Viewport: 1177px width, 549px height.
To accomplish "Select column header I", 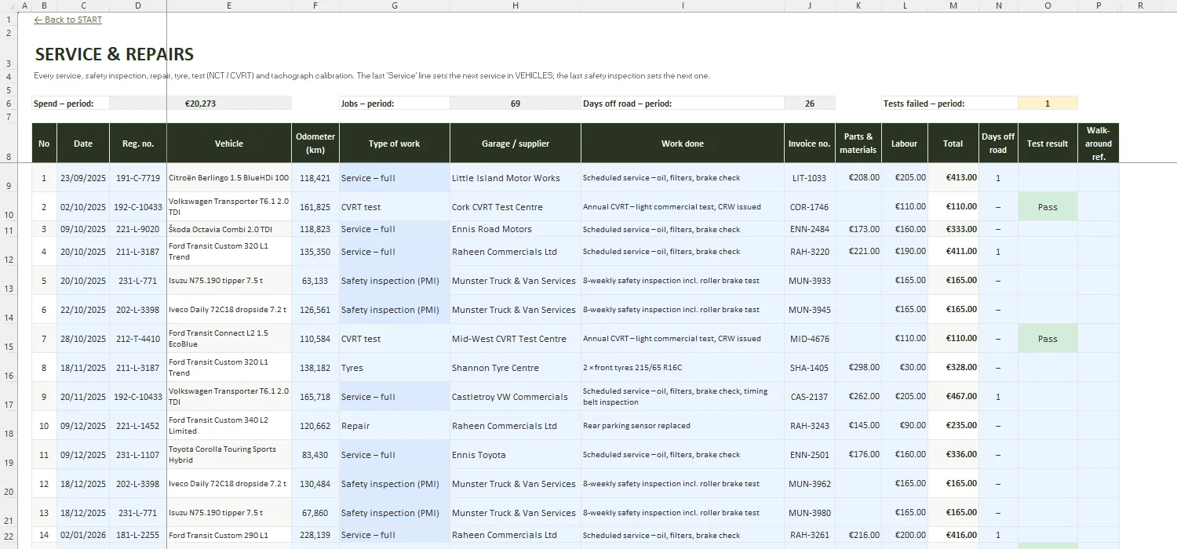I will click(683, 5).
